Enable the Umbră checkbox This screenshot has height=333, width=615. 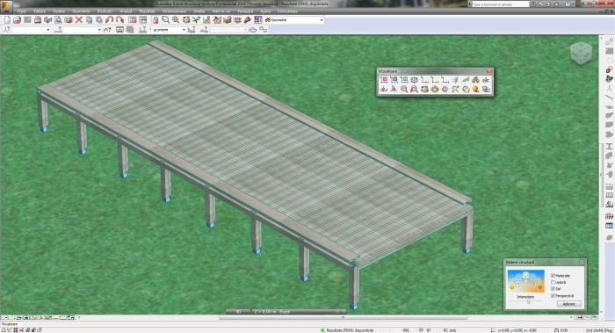[553, 282]
